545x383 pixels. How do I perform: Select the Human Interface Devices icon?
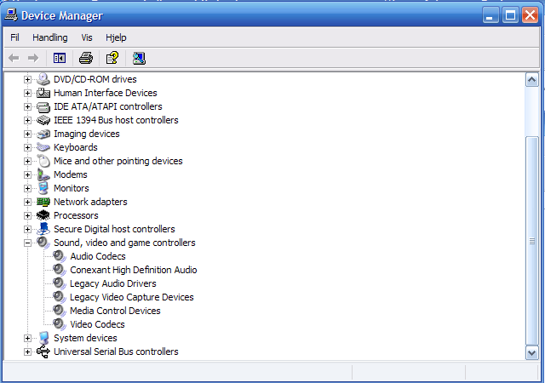pos(43,93)
